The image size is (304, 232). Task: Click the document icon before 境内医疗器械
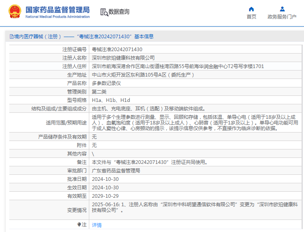(12, 37)
